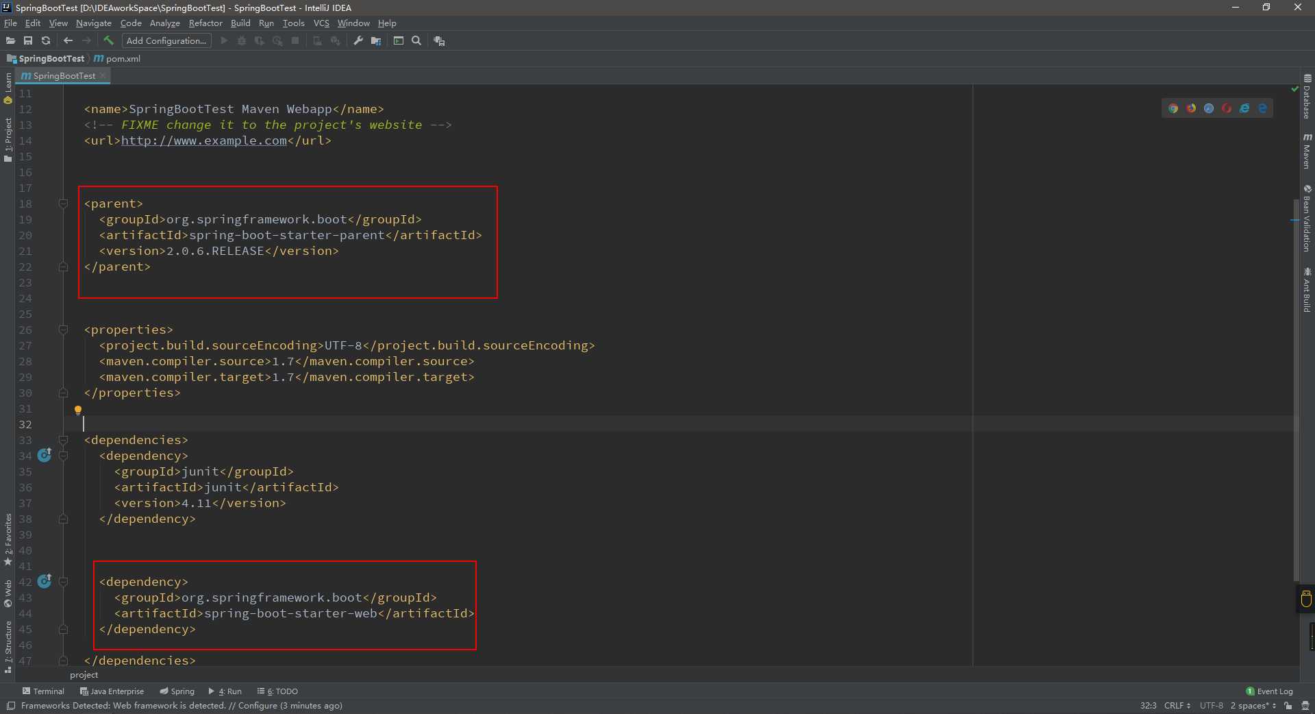Navigate back with the left arrow icon
1315x714 pixels.
click(x=68, y=41)
